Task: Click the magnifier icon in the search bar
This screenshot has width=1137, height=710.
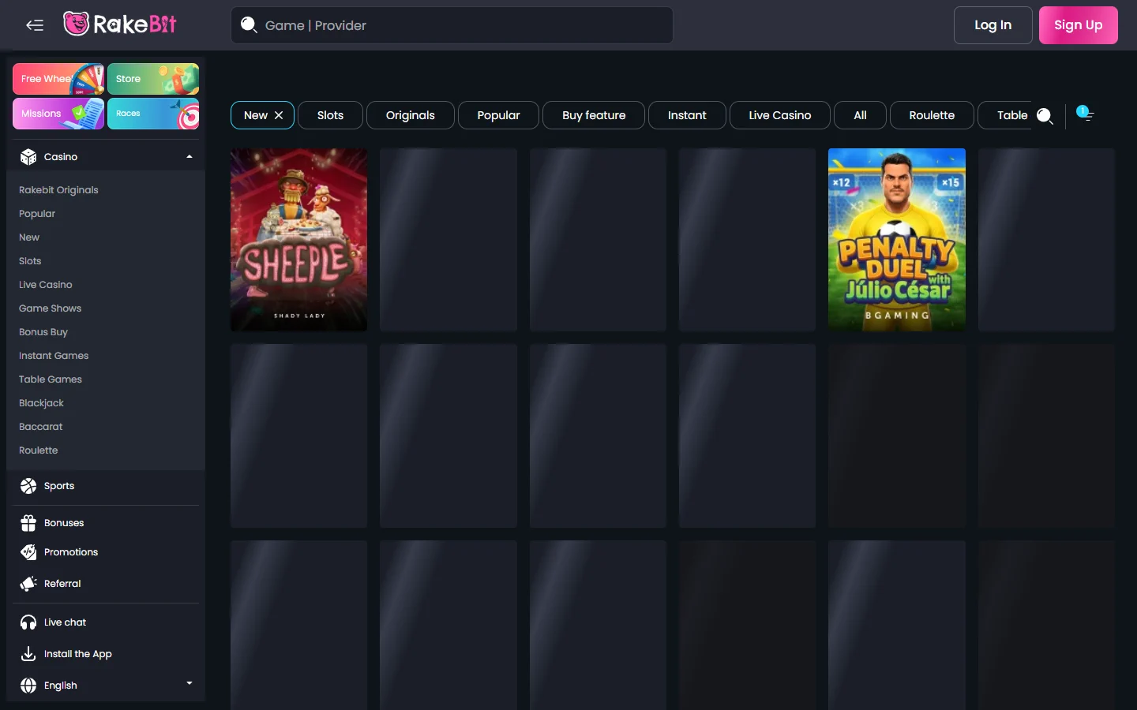Action: pyautogui.click(x=249, y=25)
